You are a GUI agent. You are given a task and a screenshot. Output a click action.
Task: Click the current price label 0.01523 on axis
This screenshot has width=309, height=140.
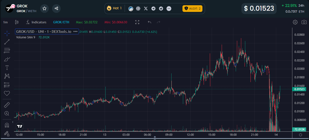coord(299,89)
